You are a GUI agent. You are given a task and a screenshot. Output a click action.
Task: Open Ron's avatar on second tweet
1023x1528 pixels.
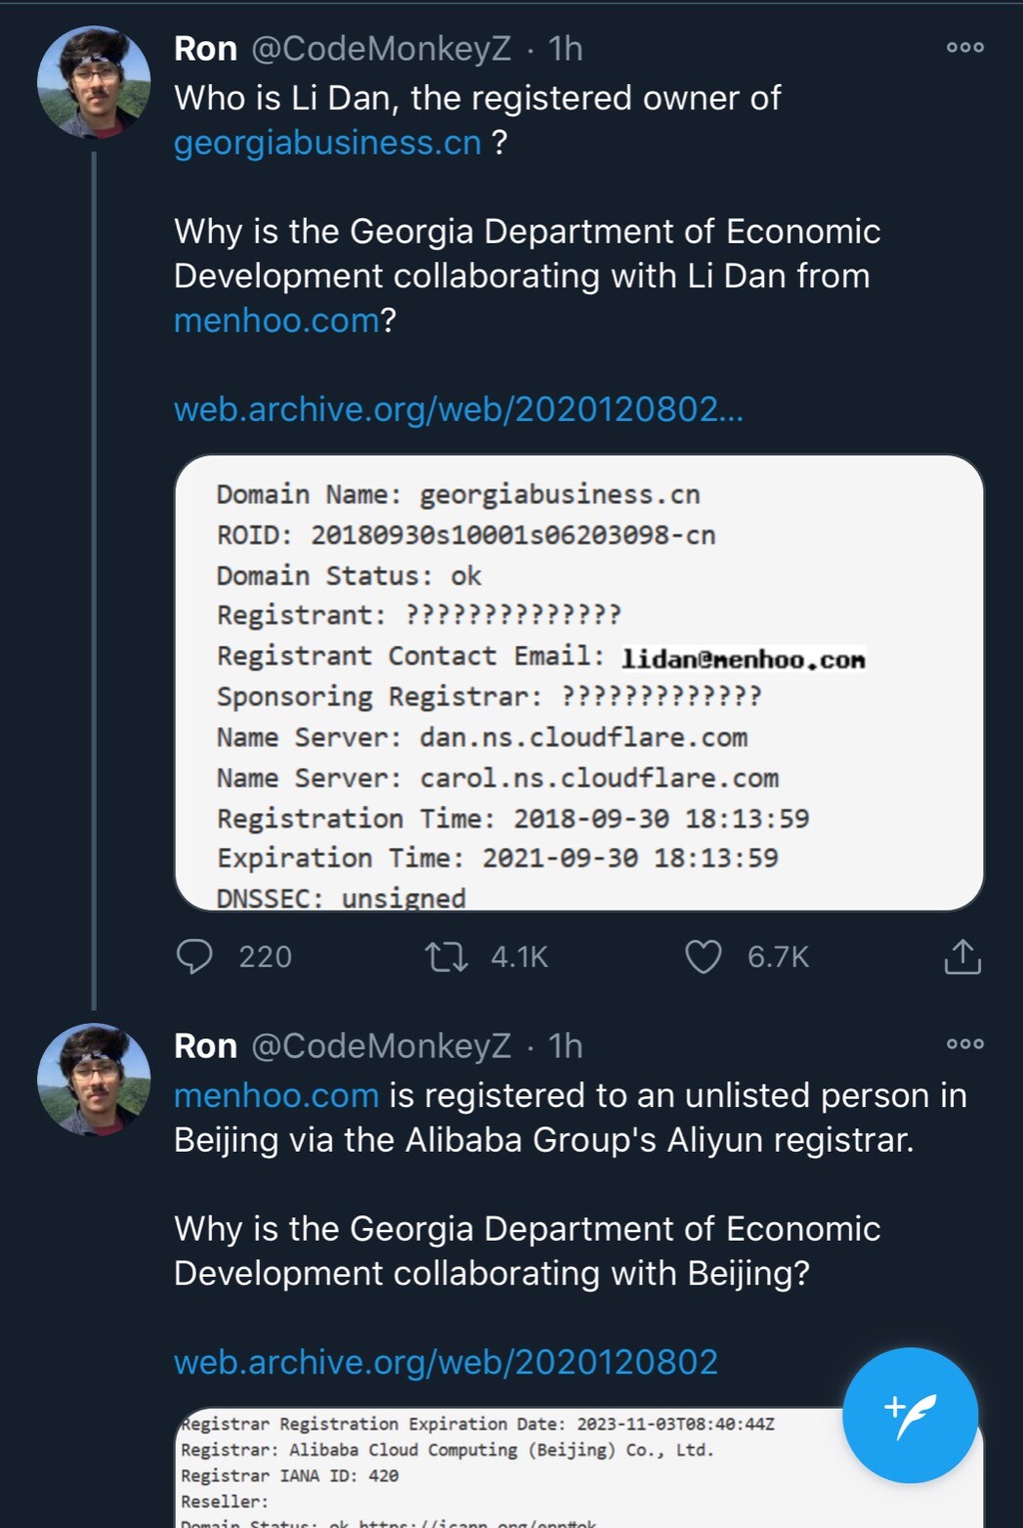[94, 1079]
